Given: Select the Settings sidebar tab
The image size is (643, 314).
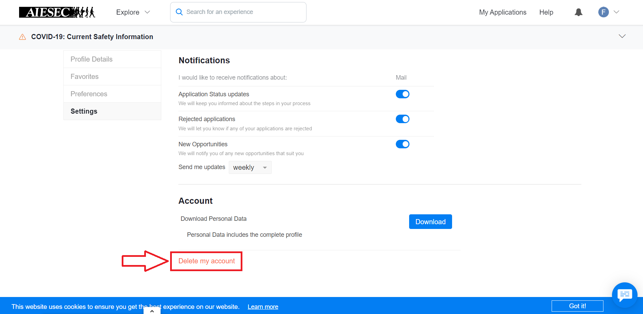Looking at the screenshot, I should [x=112, y=111].
